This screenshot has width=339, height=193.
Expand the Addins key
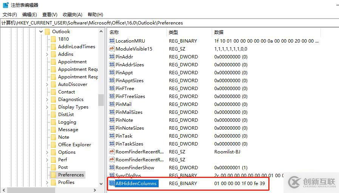(x=47, y=54)
